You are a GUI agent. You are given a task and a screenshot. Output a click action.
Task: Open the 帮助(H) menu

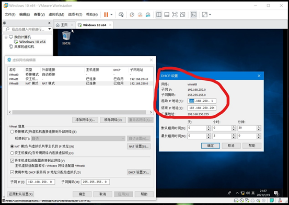[92, 15]
